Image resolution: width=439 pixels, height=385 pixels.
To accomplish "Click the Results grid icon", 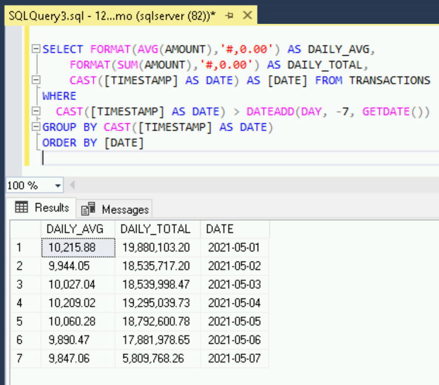I will (x=21, y=207).
